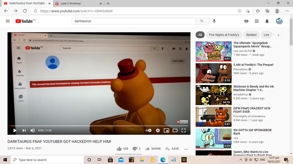293x164 pixels.
Task: Open the browser favorites list
Action: pos(258,11)
